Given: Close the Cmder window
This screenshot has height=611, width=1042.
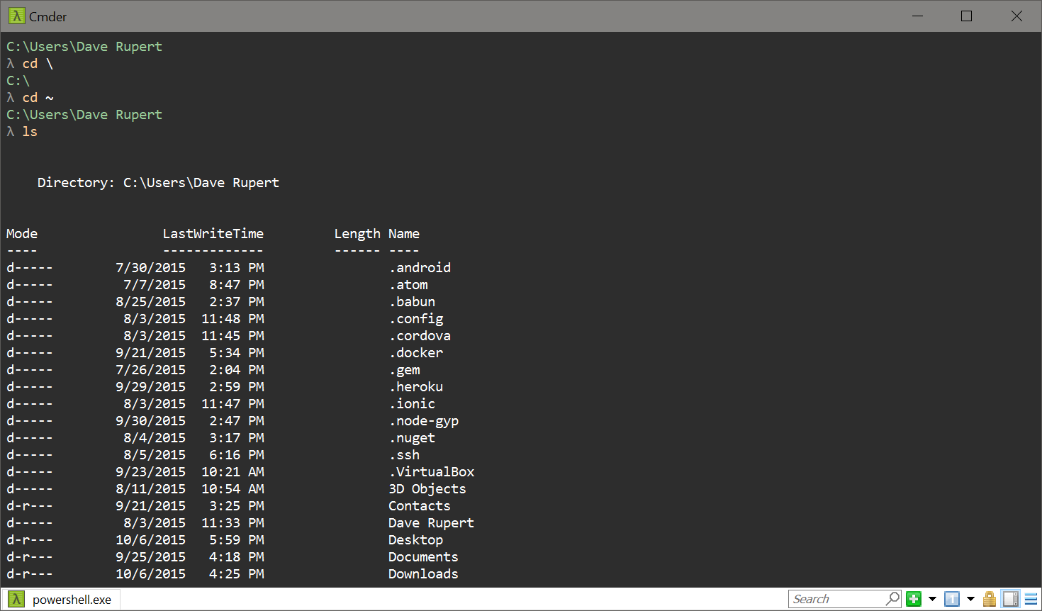Looking at the screenshot, I should coord(1016,16).
